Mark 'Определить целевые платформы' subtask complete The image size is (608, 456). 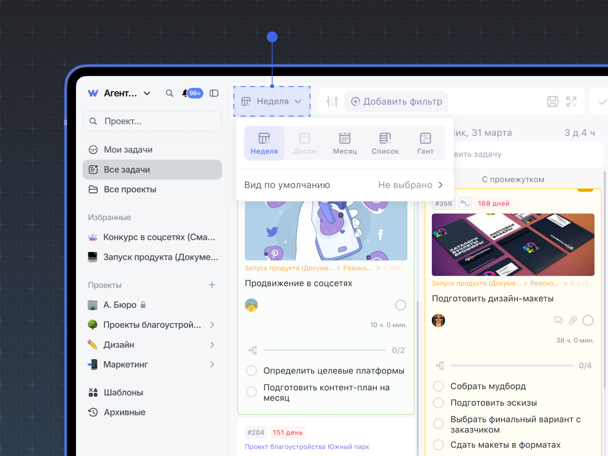(252, 371)
